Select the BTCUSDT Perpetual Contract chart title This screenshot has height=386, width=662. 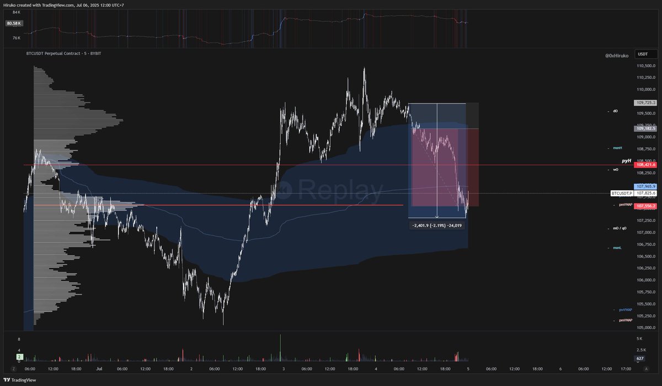tap(63, 53)
